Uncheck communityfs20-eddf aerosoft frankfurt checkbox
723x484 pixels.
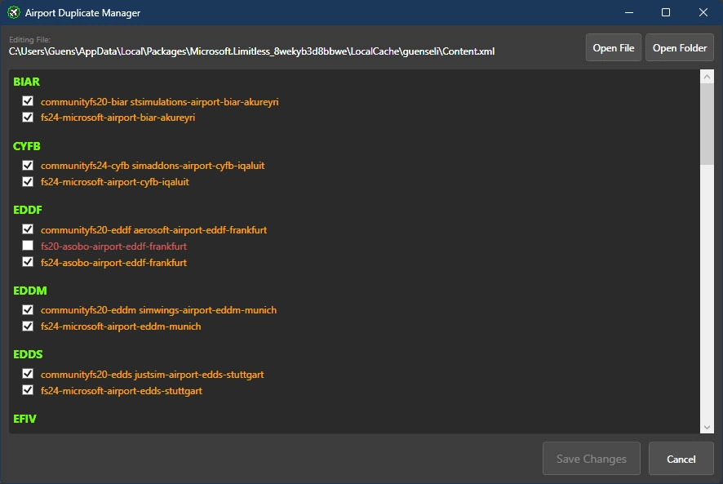(x=28, y=229)
